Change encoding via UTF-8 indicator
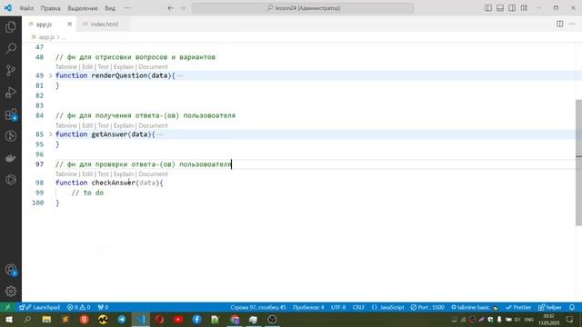Image resolution: width=582 pixels, height=327 pixels. click(338, 307)
